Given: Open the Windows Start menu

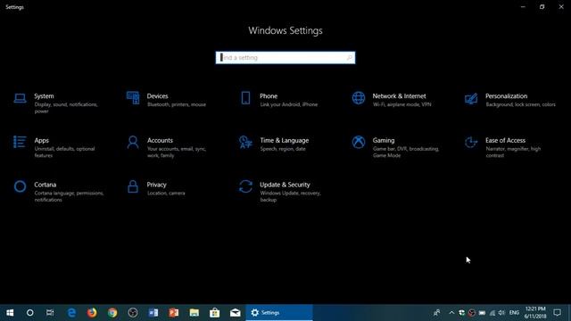Looking at the screenshot, I should [x=10, y=313].
